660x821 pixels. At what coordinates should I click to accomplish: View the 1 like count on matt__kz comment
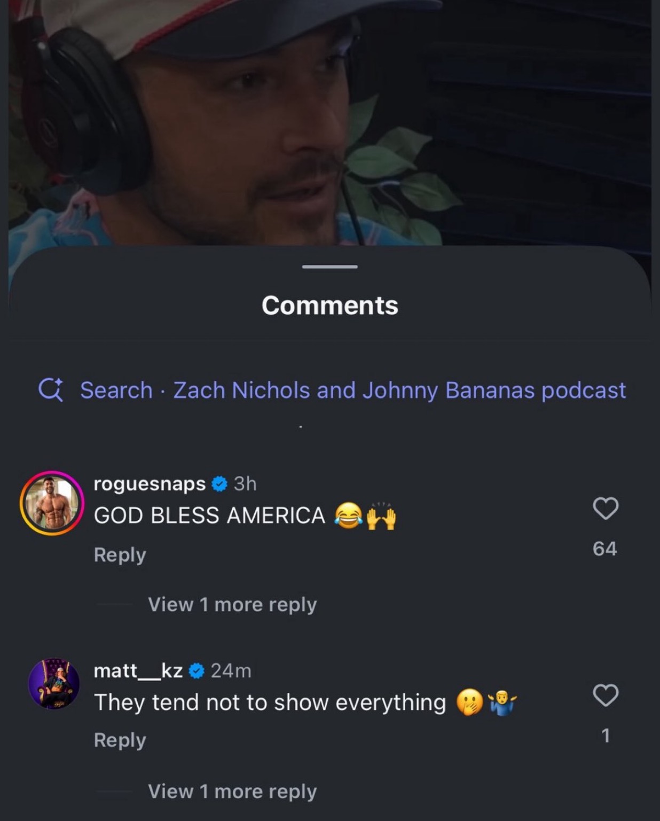point(606,736)
